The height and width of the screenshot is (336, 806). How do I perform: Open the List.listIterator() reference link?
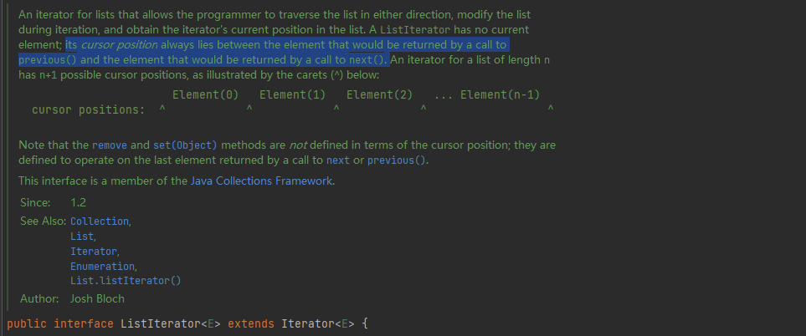pos(126,281)
